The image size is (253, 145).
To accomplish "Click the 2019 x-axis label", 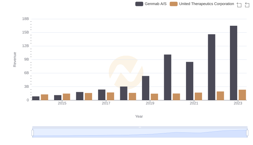I will click(x=150, y=103).
